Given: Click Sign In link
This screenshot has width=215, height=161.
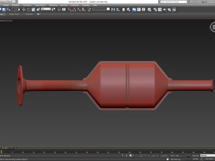Looking at the screenshot, I should pyautogui.click(x=204, y=2).
